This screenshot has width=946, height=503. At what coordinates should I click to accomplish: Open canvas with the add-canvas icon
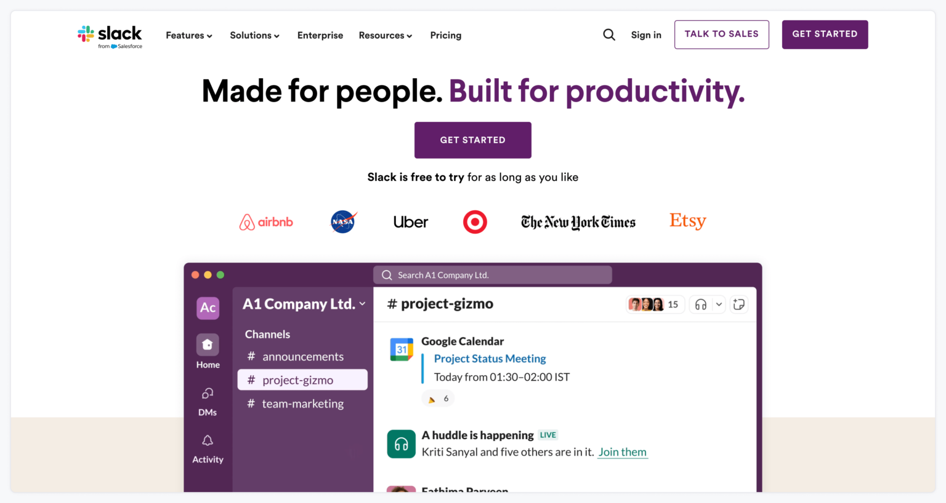point(738,304)
